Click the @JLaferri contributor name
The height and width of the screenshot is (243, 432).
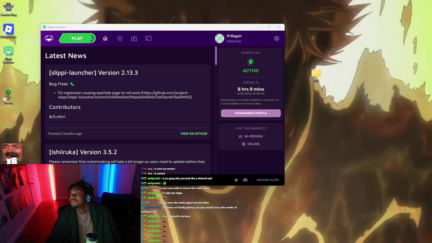tap(57, 117)
